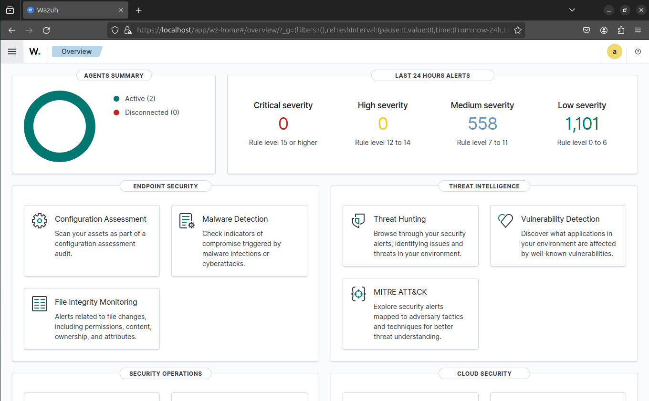The height and width of the screenshot is (401, 649).
Task: Open the help question mark icon
Action: click(638, 51)
